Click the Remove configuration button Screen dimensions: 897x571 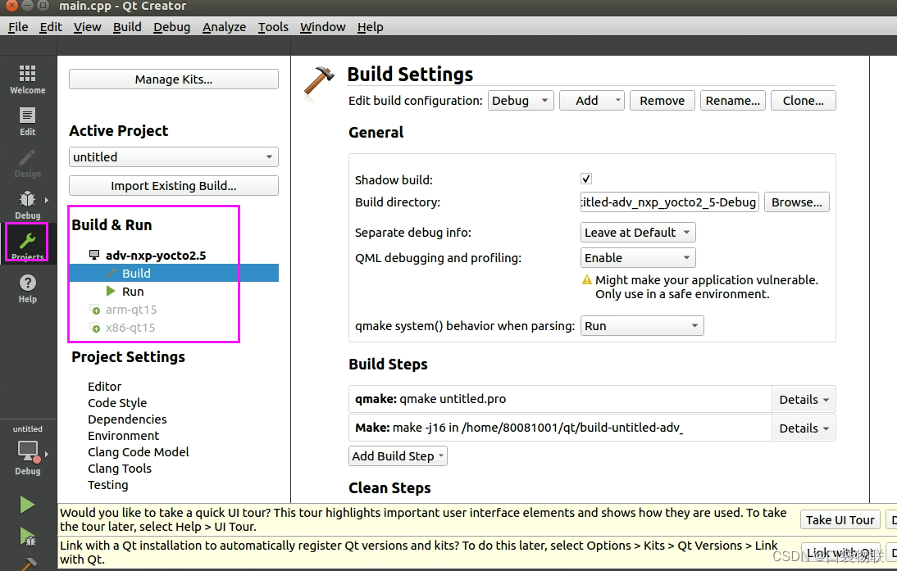click(662, 101)
